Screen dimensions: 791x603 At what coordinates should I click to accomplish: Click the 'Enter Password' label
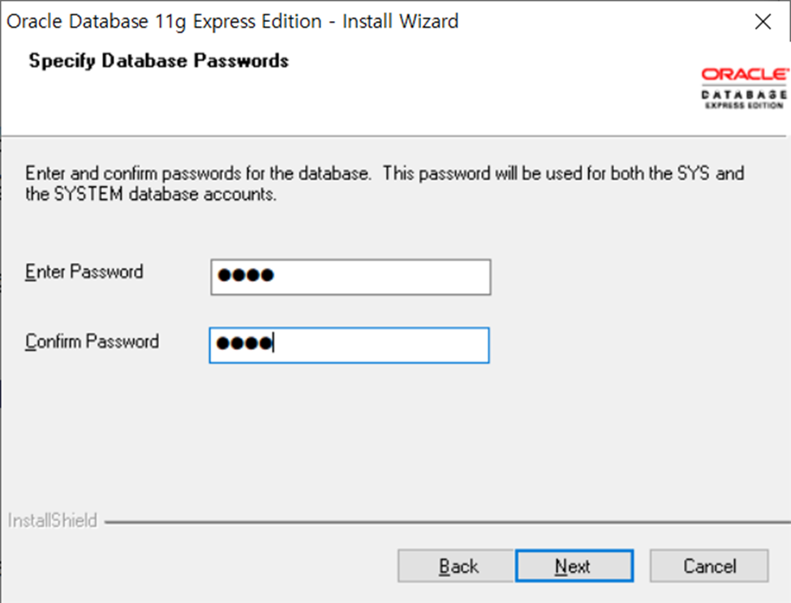[x=84, y=272]
